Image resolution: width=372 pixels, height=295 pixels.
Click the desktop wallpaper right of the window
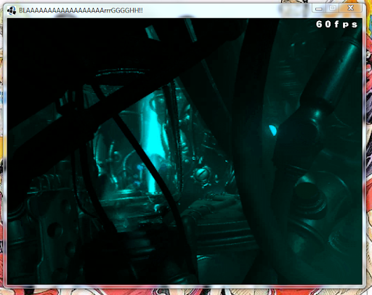(x=369, y=145)
